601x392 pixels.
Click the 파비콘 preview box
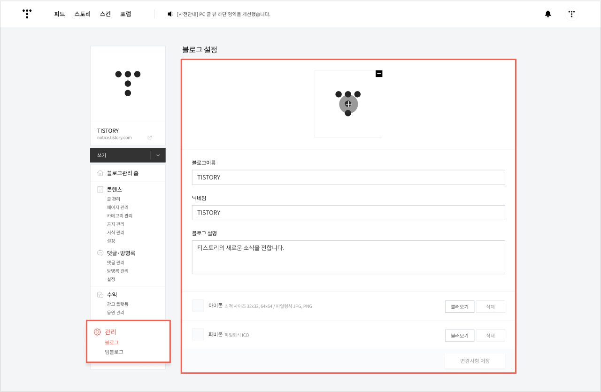(198, 334)
